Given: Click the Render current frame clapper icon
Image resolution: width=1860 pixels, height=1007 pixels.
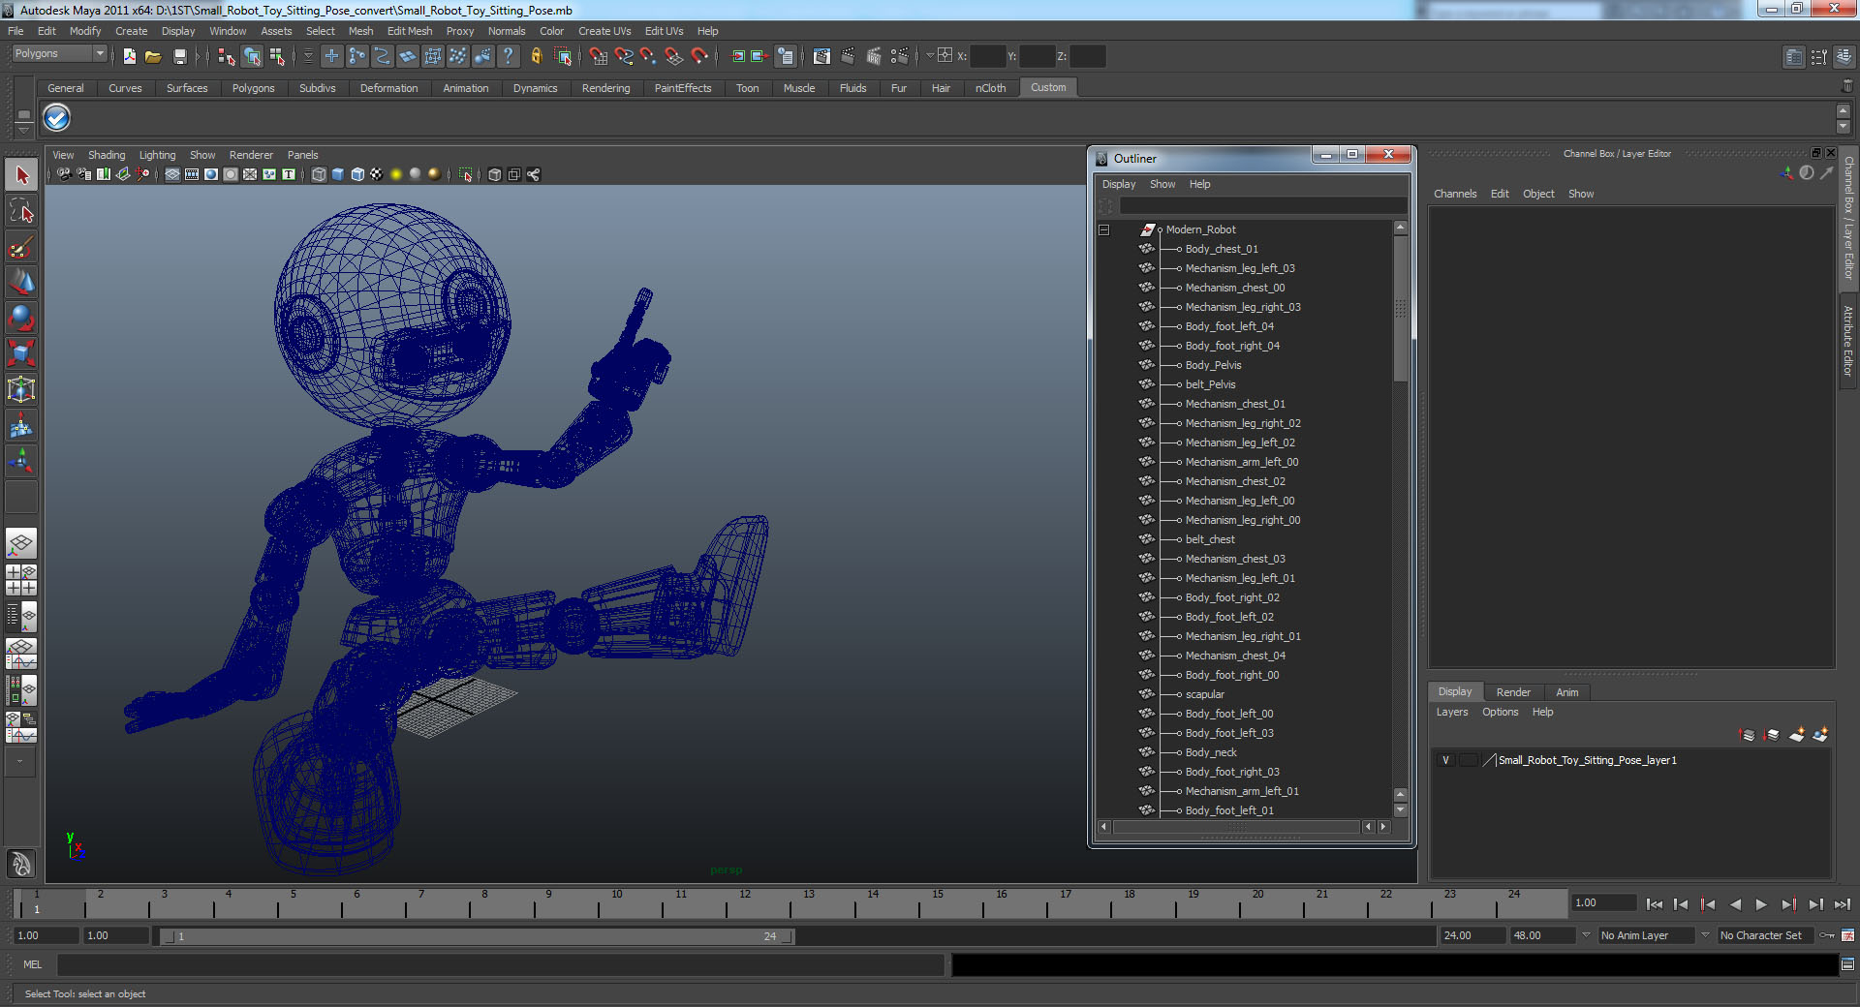Looking at the screenshot, I should pos(848,57).
